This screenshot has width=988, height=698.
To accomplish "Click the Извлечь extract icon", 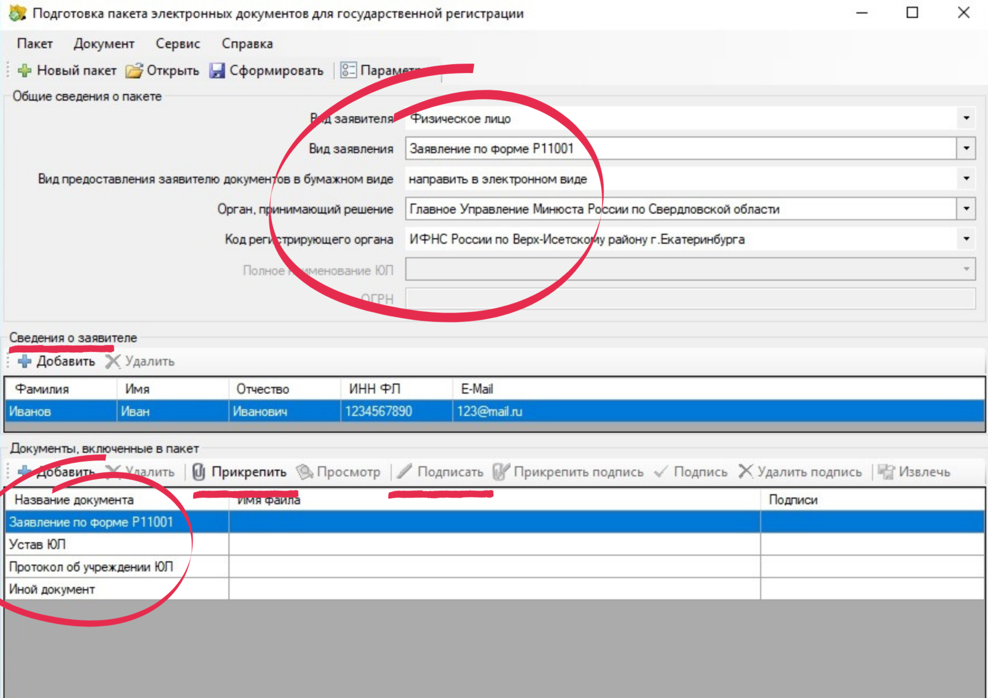I will pos(886,472).
